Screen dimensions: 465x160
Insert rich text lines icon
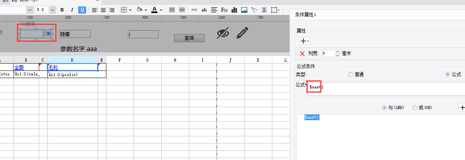pyautogui.click(x=214, y=10)
